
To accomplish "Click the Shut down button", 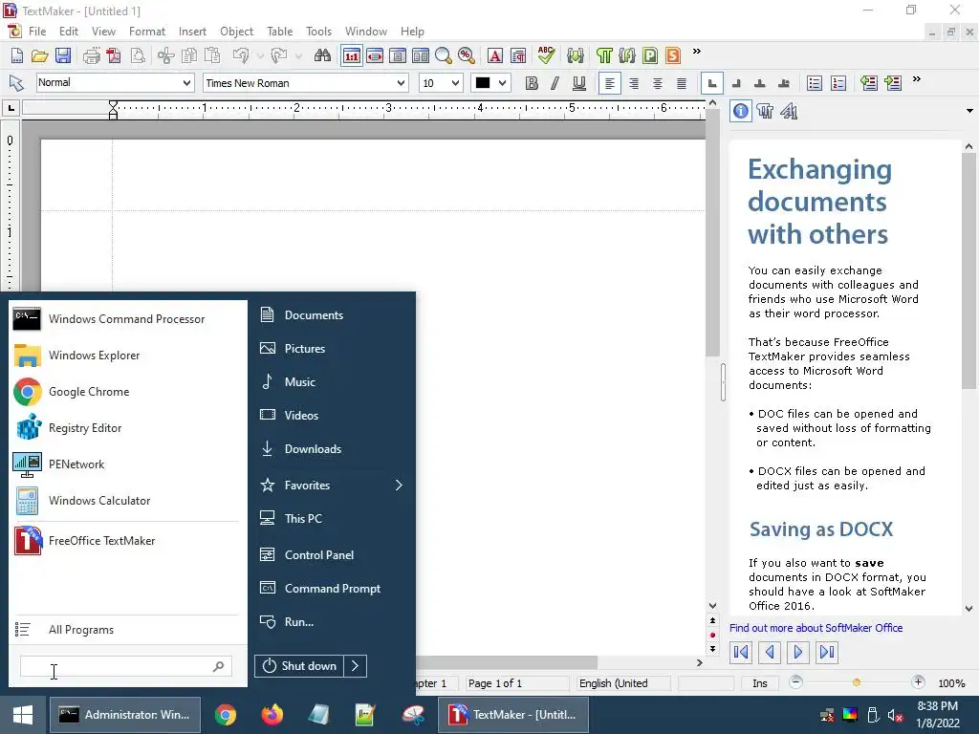I will pyautogui.click(x=299, y=666).
